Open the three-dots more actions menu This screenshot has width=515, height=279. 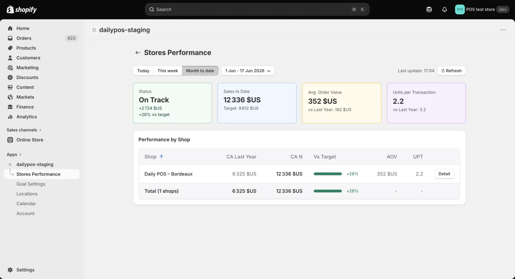(503, 30)
